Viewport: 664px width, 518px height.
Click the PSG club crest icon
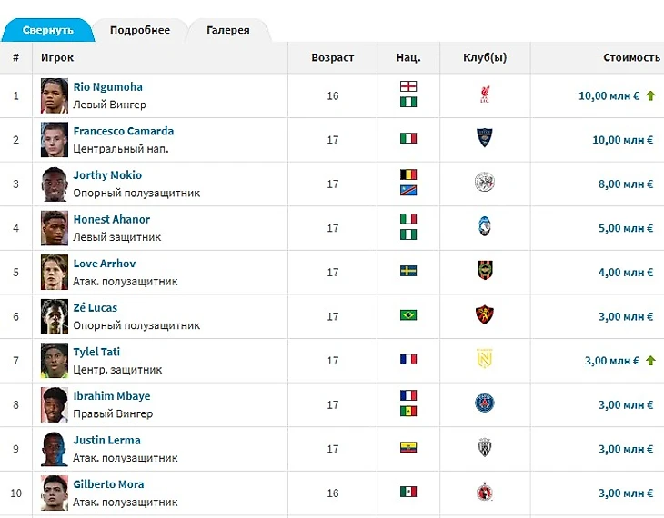tap(485, 403)
